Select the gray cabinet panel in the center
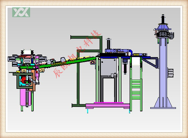The height and width of the screenshot is (138, 188). (x=108, y=67)
